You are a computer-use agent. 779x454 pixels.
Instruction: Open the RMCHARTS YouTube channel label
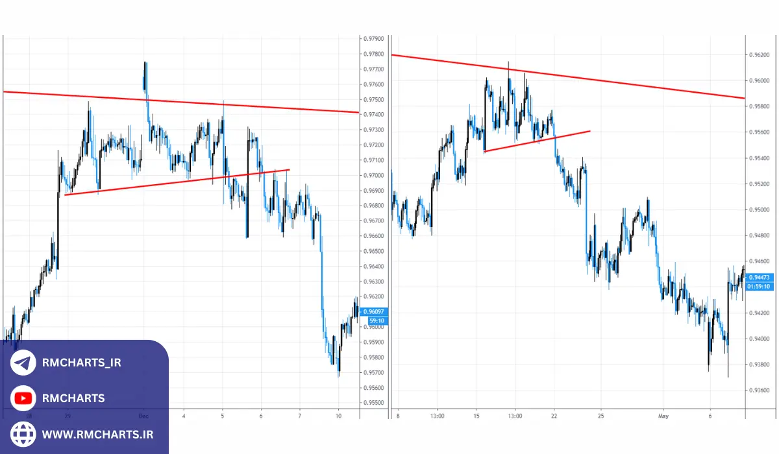tap(73, 398)
